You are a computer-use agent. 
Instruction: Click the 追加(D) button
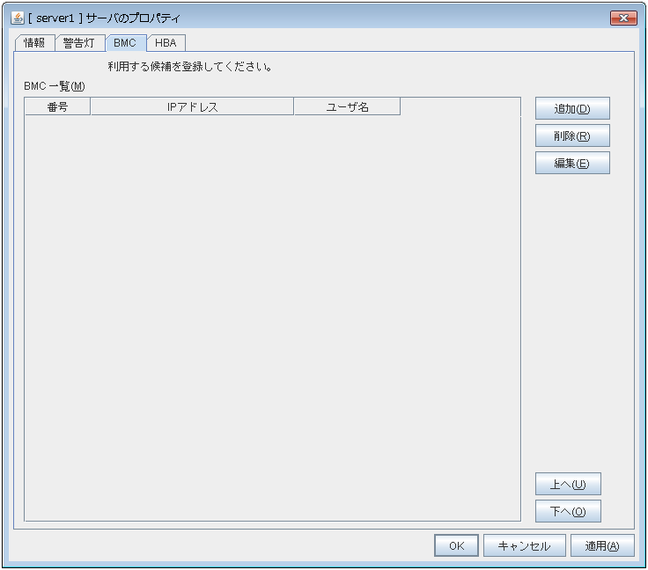(572, 108)
